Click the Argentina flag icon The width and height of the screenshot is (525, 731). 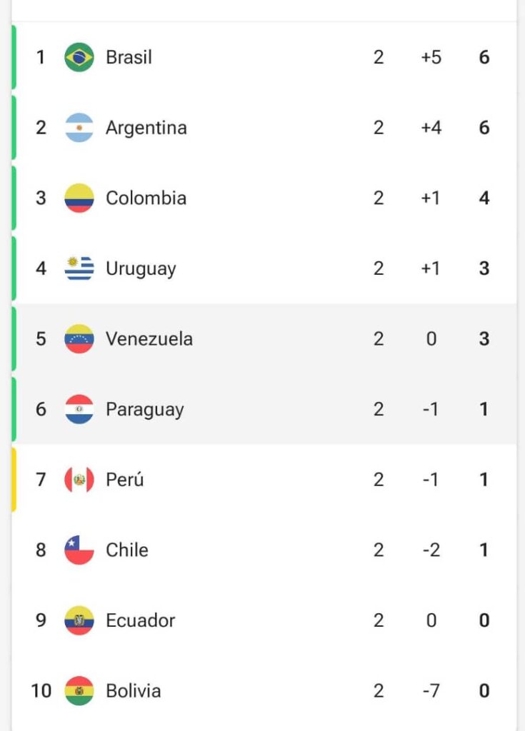79,128
